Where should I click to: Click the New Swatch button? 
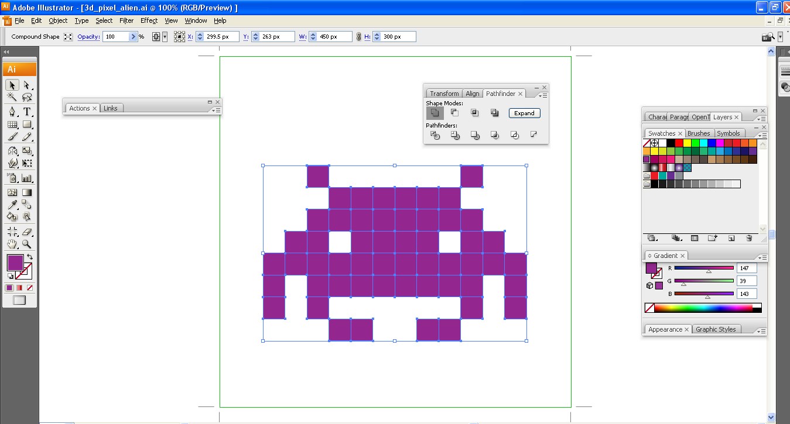[x=731, y=238]
